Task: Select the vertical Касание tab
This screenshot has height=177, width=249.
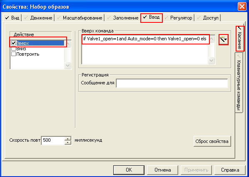Action: (x=239, y=38)
